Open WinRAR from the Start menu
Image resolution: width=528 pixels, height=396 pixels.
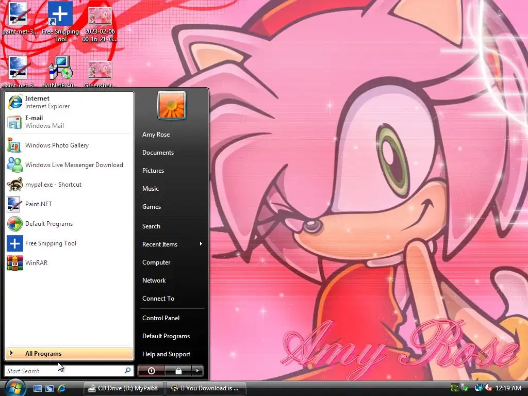pos(69,263)
